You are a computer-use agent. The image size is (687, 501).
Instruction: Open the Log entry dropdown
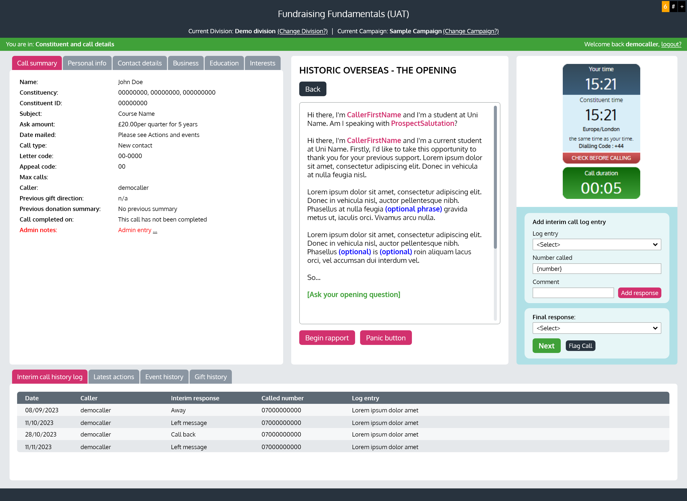point(596,244)
